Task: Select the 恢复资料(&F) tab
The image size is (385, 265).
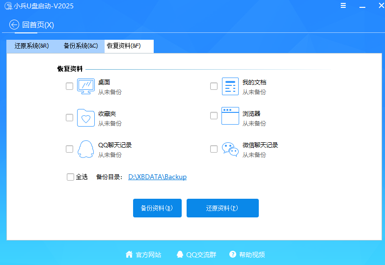Action: 129,46
